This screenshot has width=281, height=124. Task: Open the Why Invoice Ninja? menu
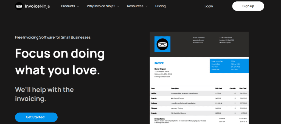point(101,6)
